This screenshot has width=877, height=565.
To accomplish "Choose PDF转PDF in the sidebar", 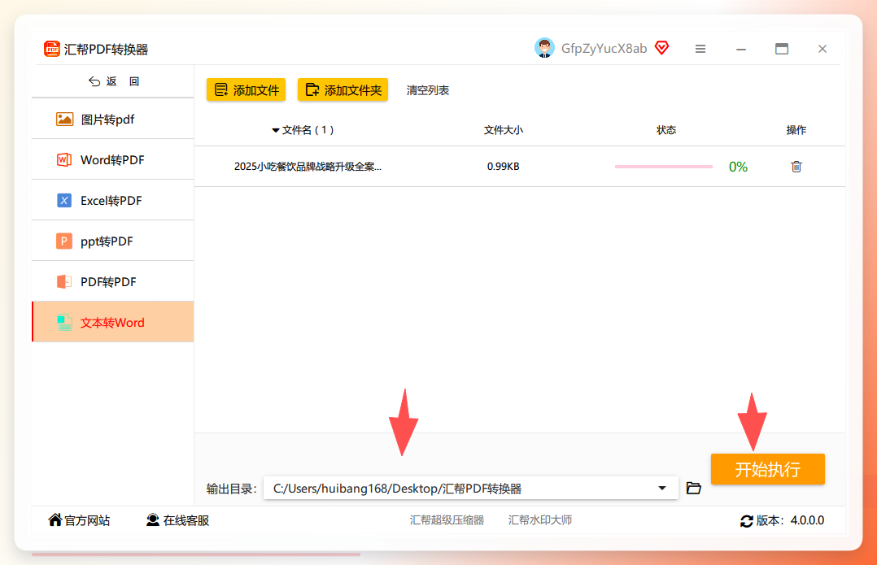I will 113,281.
